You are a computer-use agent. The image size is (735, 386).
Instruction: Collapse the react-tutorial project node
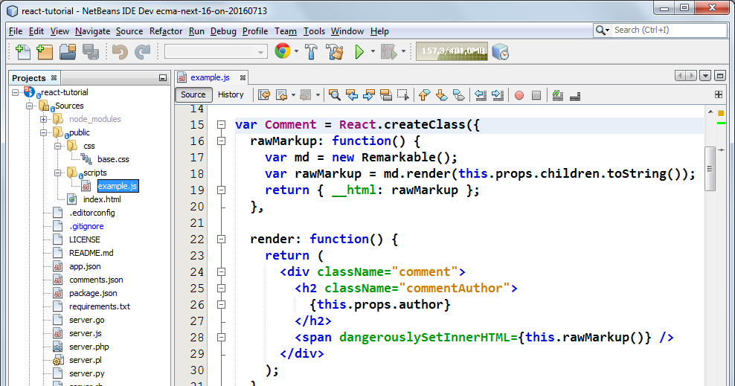click(x=16, y=92)
